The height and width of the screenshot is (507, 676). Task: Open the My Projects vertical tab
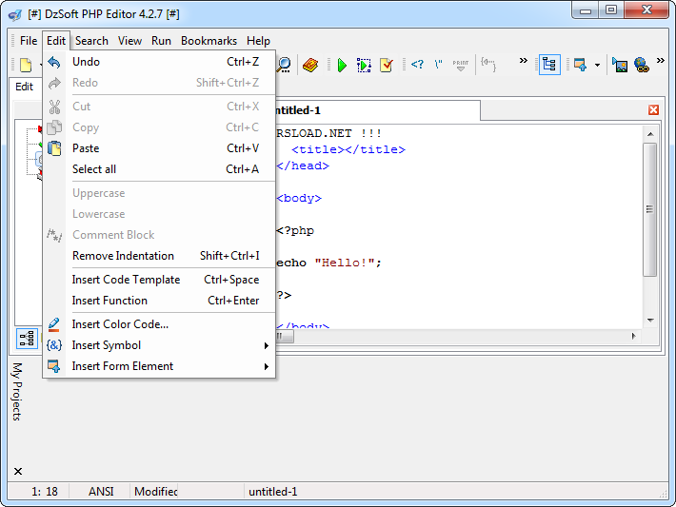pos(17,391)
